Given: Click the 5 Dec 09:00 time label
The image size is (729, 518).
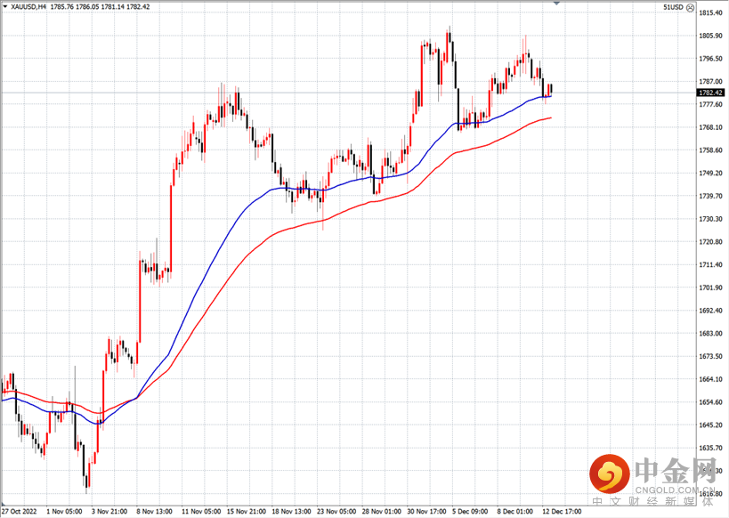Looking at the screenshot, I should pyautogui.click(x=472, y=512).
